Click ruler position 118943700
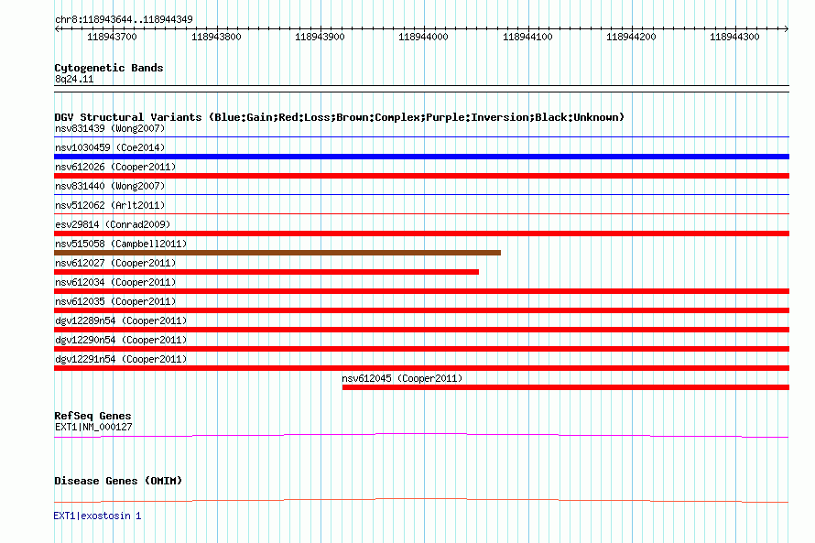Screen dimensions: 815x543 click(x=112, y=37)
